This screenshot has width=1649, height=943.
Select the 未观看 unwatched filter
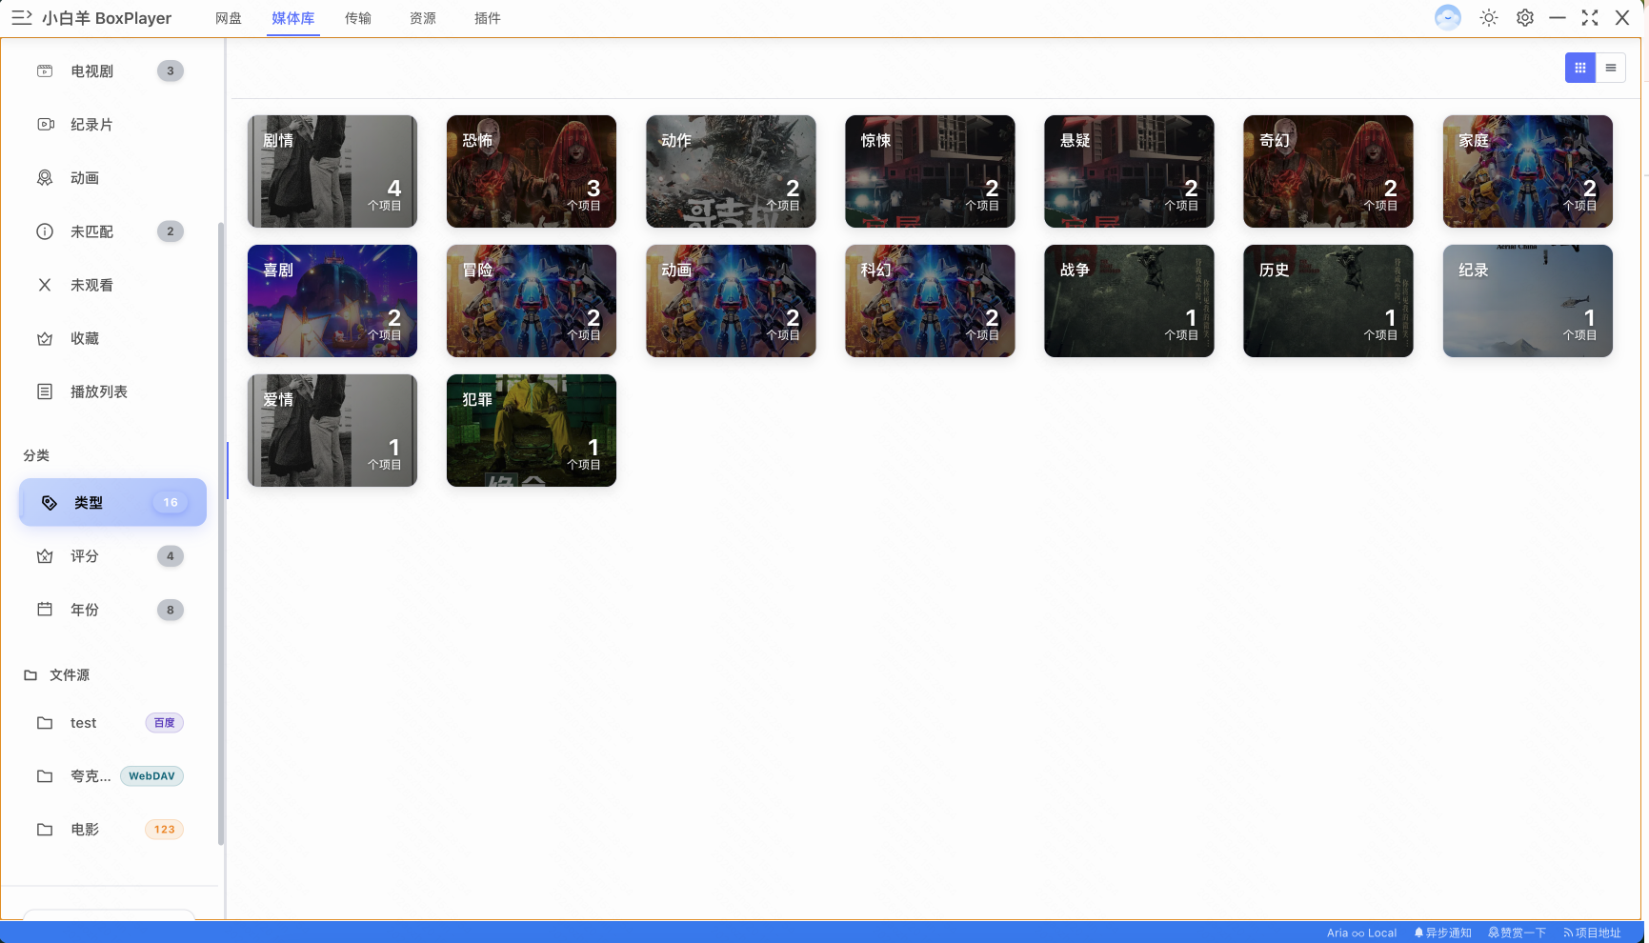coord(92,285)
